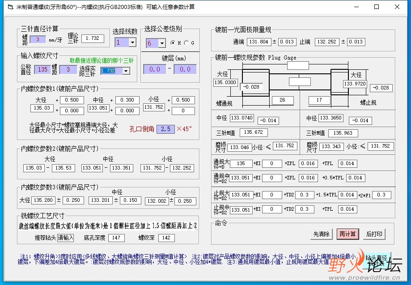The image size is (411, 285).
Task: Click the 先清除 clear button
Action: tap(322, 234)
